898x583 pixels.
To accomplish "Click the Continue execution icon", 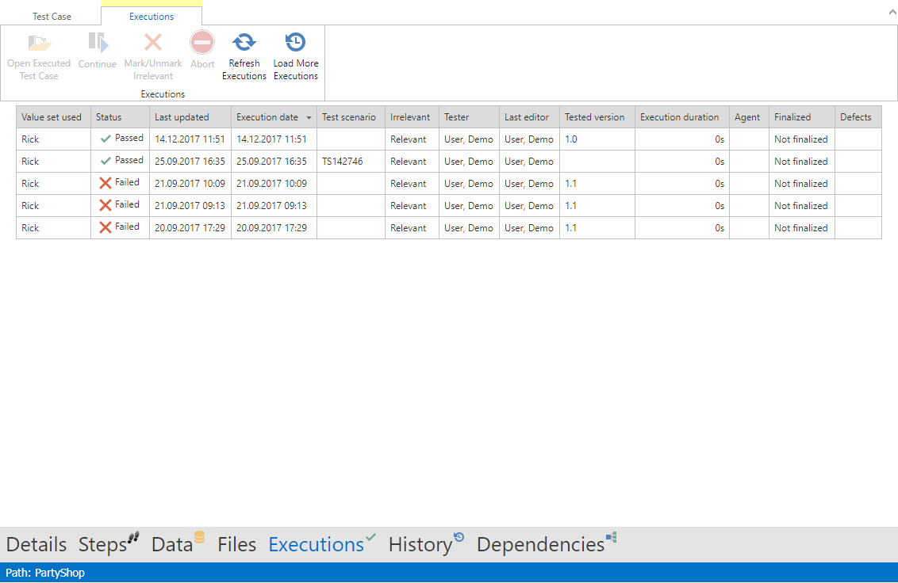I will click(98, 43).
